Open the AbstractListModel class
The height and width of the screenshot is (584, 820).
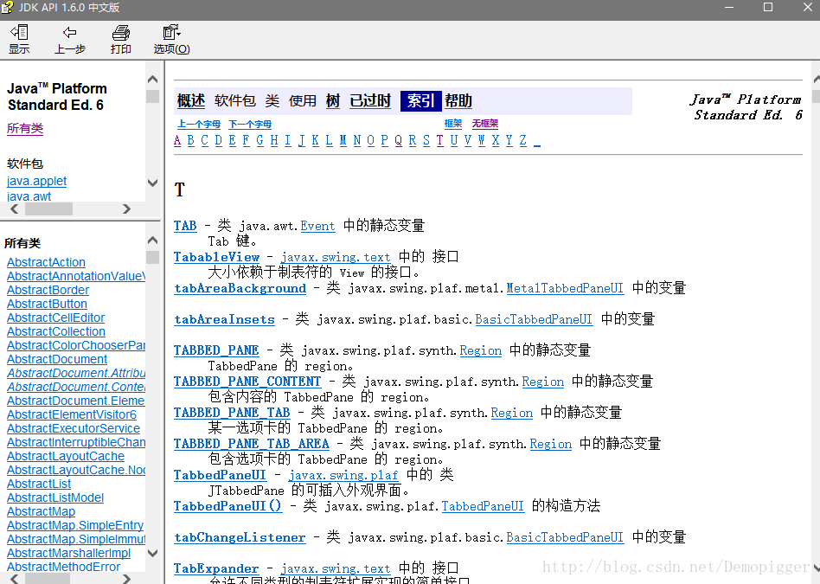coord(55,497)
